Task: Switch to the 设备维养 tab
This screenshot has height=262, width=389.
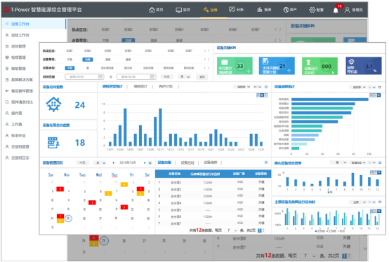Action: 211,163
